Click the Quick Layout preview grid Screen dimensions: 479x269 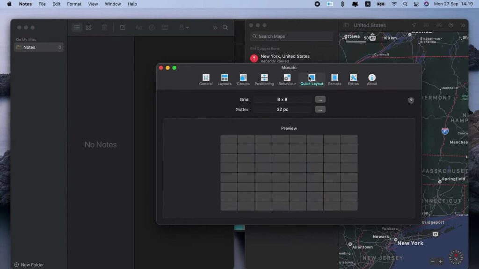coord(289,173)
